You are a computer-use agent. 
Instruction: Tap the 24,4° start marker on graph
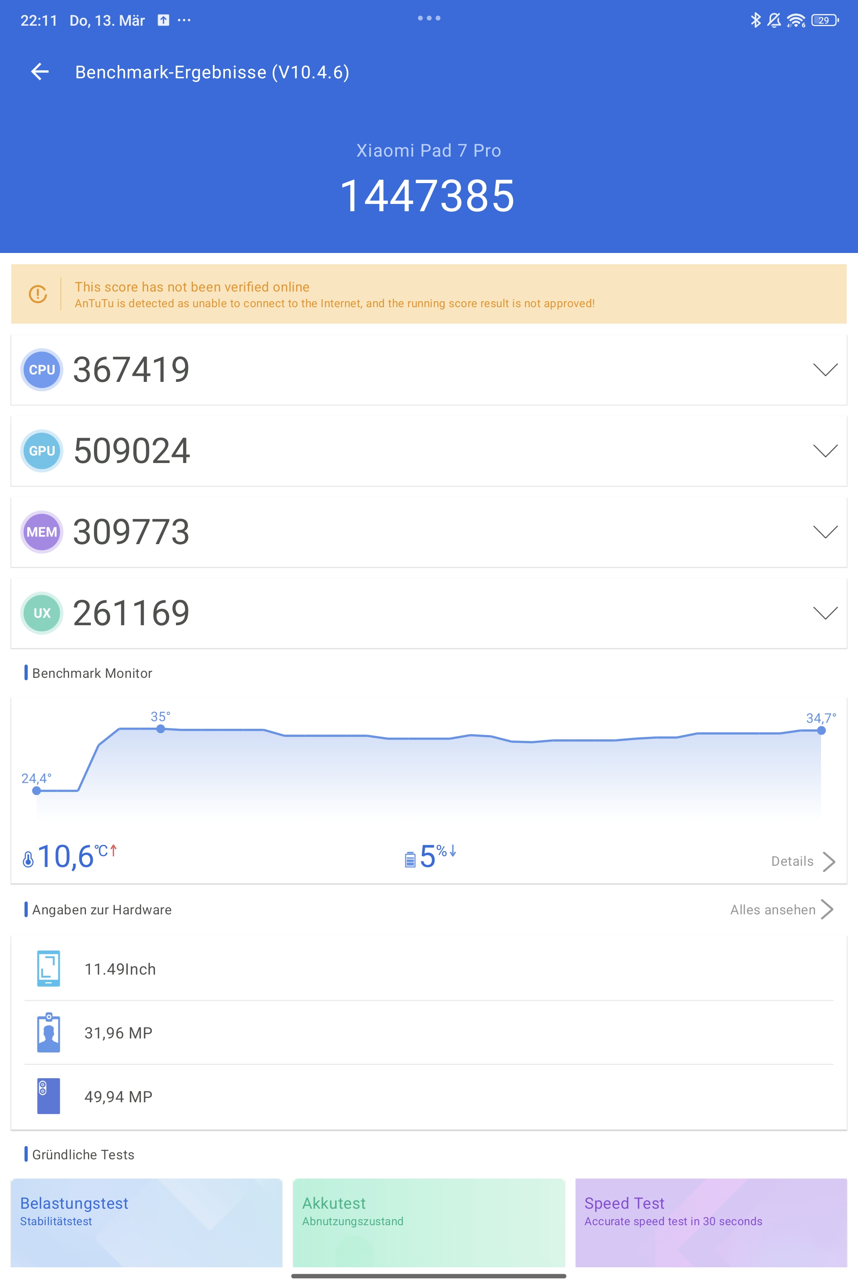point(37,790)
